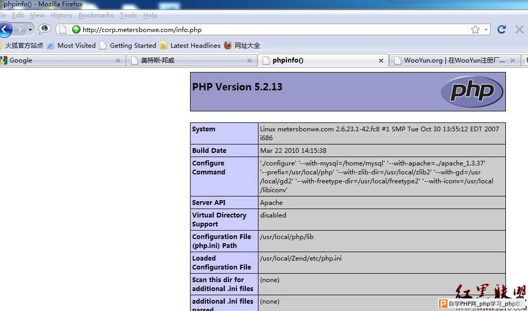Open the Edit menu
This screenshot has width=528, height=311.
tap(18, 15)
